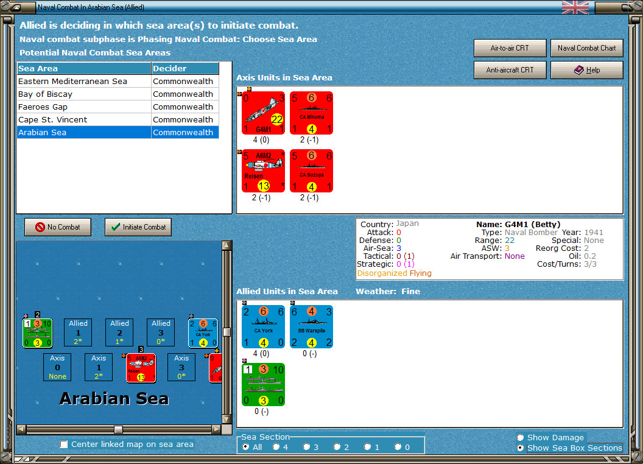The width and height of the screenshot is (643, 464).
Task: Click the Help book icon
Action: click(x=578, y=70)
